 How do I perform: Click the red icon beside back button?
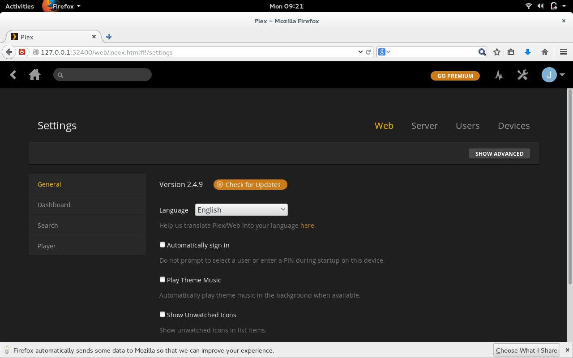pyautogui.click(x=22, y=52)
